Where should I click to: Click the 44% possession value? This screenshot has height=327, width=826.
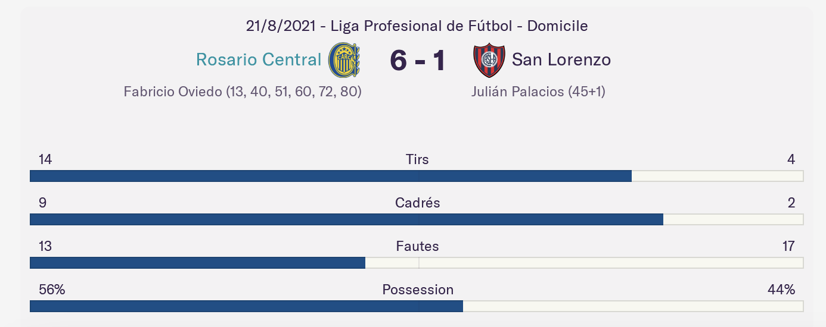pyautogui.click(x=781, y=290)
